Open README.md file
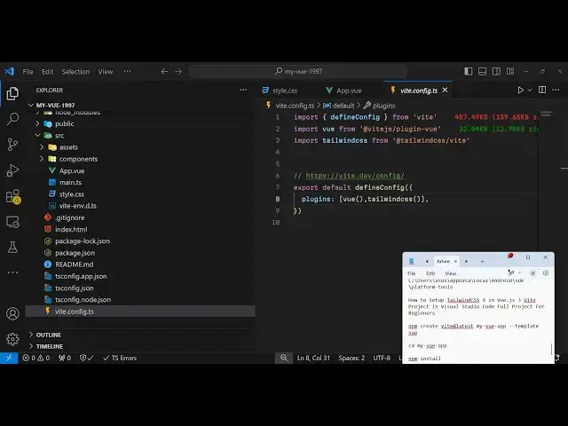This screenshot has height=426, width=568. click(x=74, y=264)
